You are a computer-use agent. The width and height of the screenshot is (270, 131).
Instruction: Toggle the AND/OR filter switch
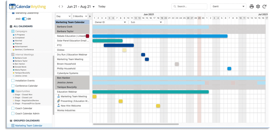click(x=24, y=19)
